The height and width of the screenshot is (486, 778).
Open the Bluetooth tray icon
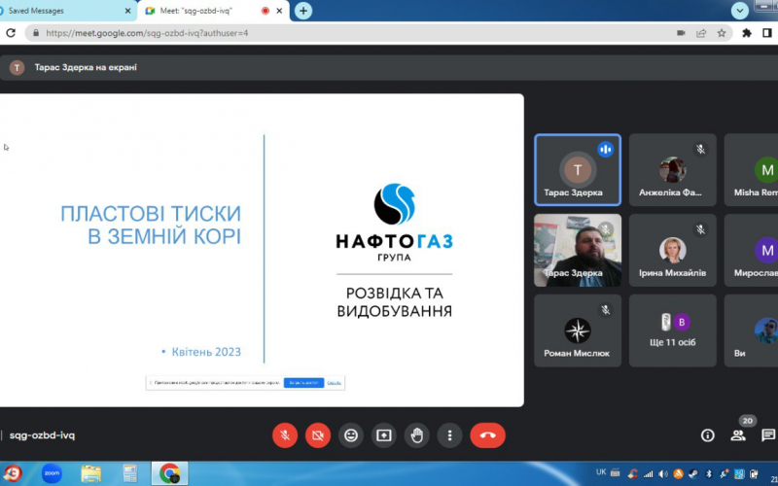pyautogui.click(x=709, y=473)
